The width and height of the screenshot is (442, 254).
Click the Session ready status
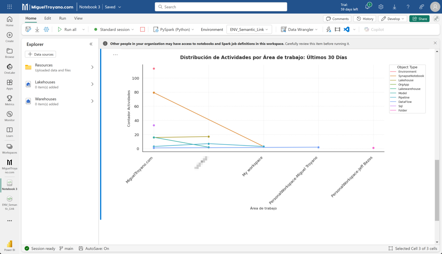point(40,249)
